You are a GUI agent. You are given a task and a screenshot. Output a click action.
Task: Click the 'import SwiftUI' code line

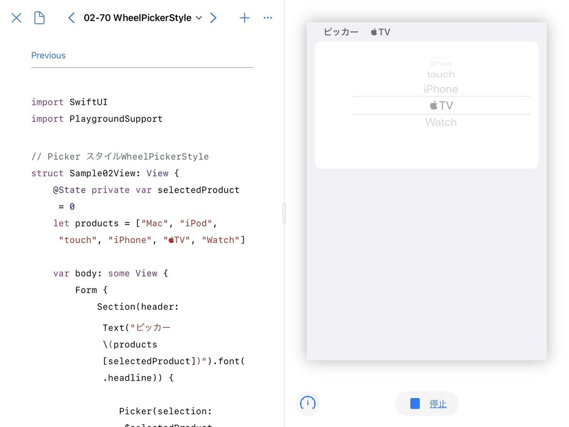(70, 102)
